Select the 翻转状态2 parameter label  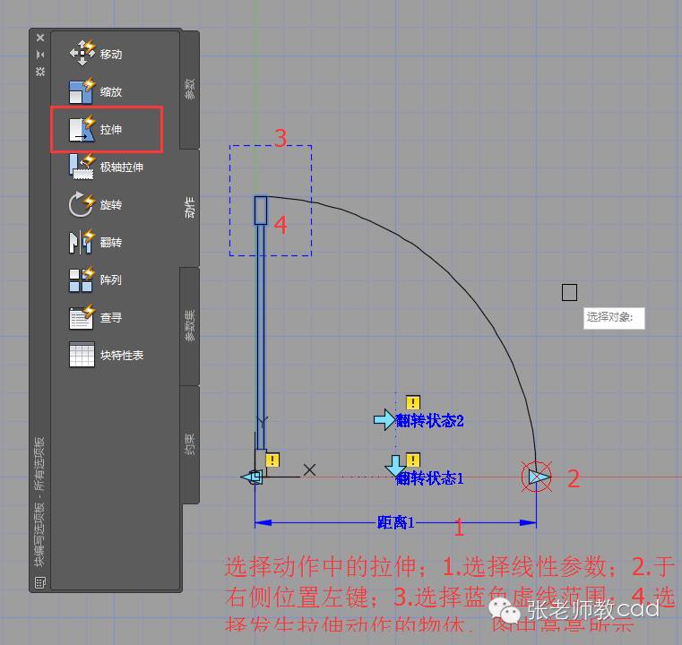(x=430, y=421)
